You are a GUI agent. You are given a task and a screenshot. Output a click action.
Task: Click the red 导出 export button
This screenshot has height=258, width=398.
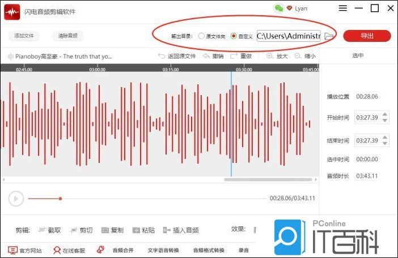(367, 36)
